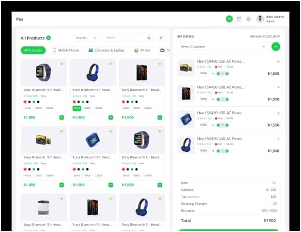
Task: Select the All Products category tab
Action: point(33,50)
